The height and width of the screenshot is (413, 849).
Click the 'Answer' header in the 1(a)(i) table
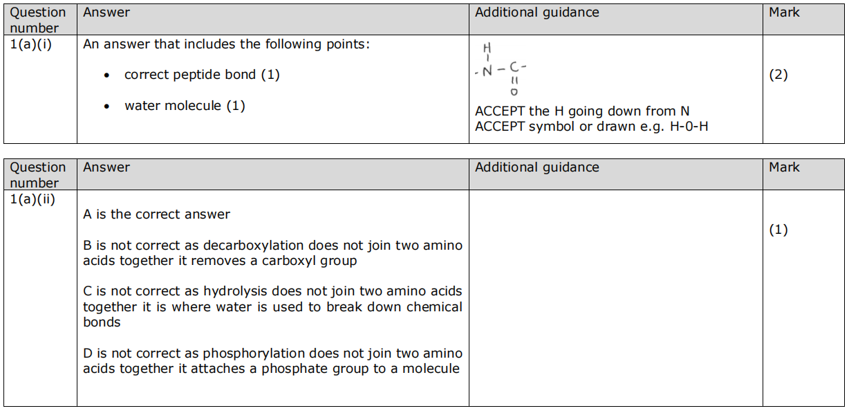[106, 12]
